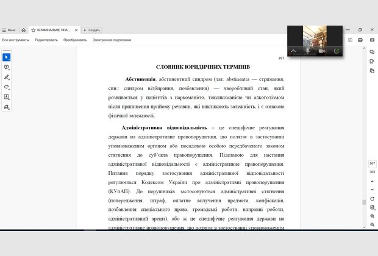Print the document with printer icon
Image resolution: width=378 pixels, height=256 pixels.
pos(361,40)
